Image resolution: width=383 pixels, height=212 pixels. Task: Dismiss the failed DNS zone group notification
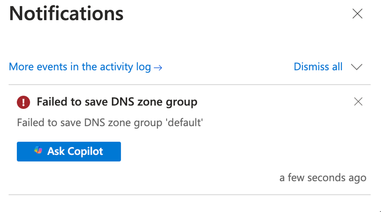[x=358, y=101]
